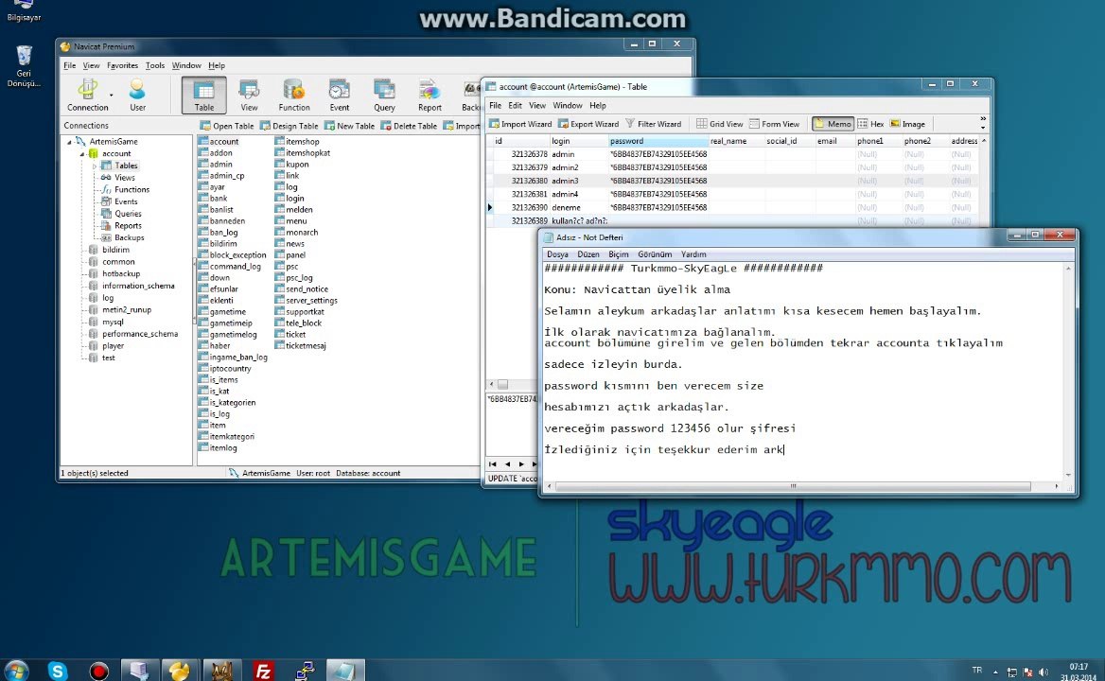Click Notepad horizontal scrollbar
Image resolution: width=1105 pixels, height=681 pixels.
pyautogui.click(x=793, y=486)
